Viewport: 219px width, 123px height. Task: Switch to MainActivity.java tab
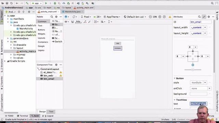click(73, 12)
